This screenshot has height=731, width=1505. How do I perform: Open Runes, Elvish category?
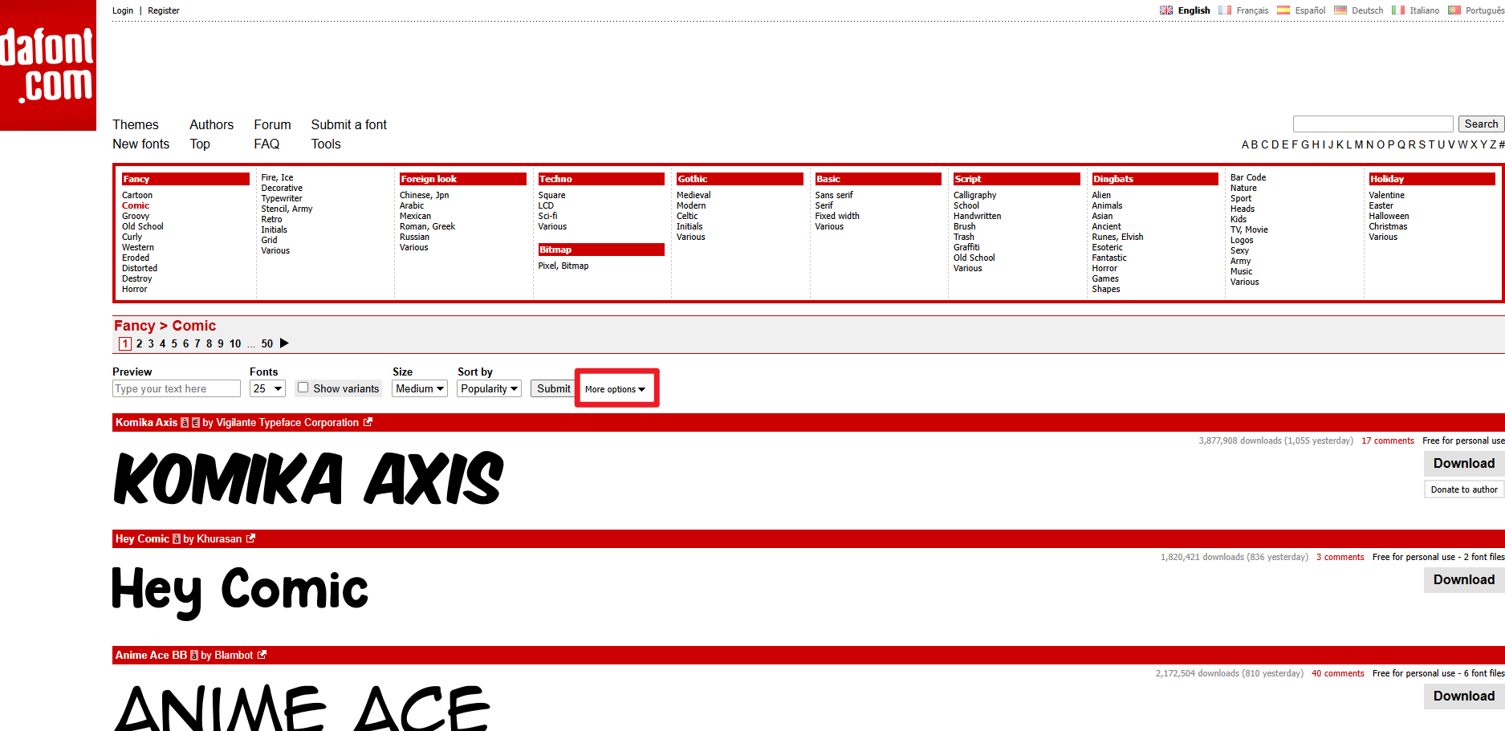pos(1118,237)
